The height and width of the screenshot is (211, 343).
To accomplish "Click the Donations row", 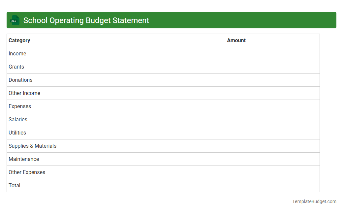I will (x=20, y=80).
